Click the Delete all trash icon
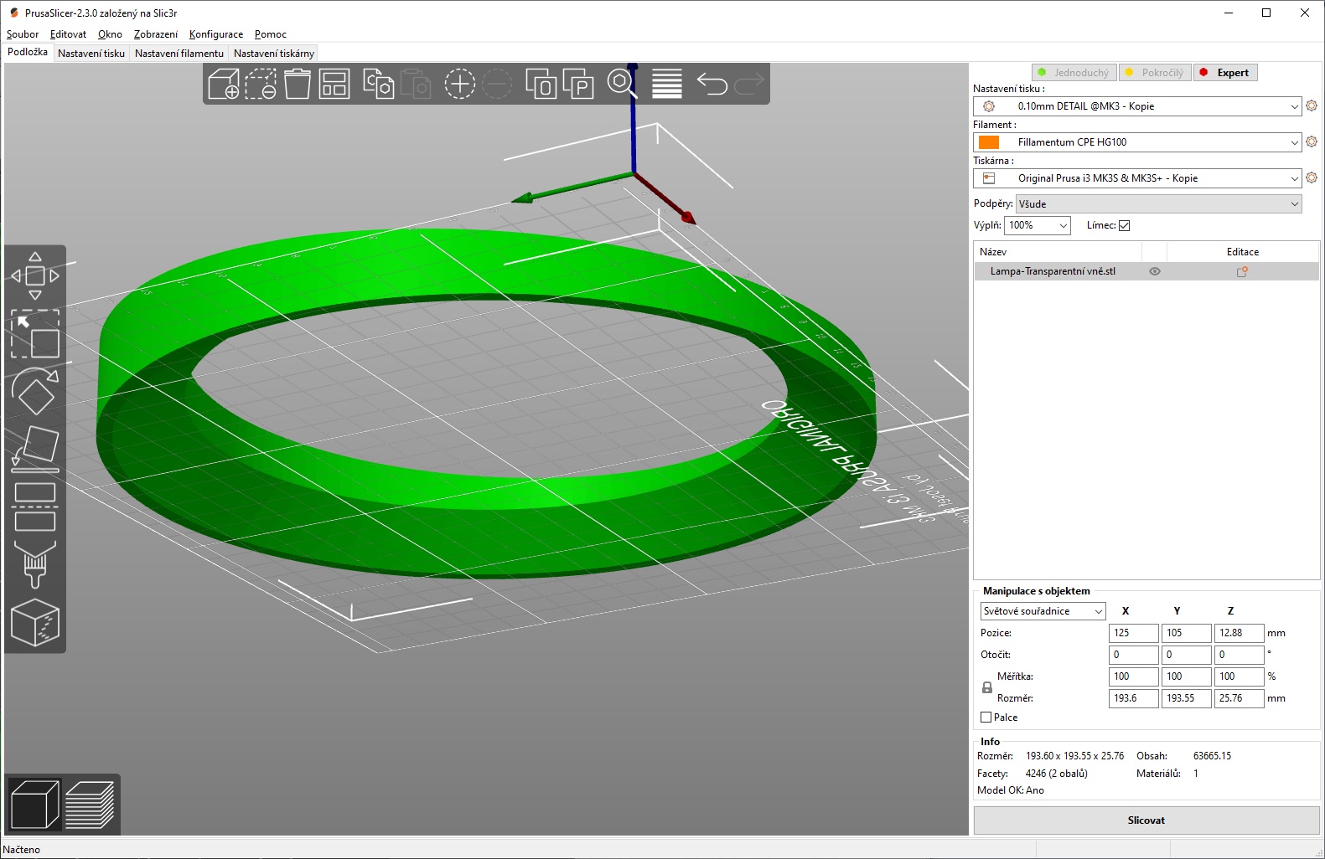Screen dimensions: 1325x859 pyautogui.click(x=298, y=85)
